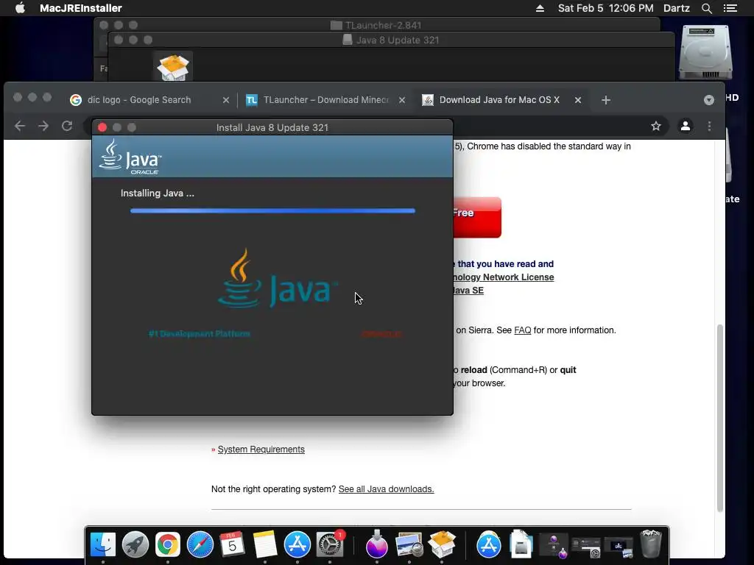Click Chrome forward arrow

tap(43, 126)
